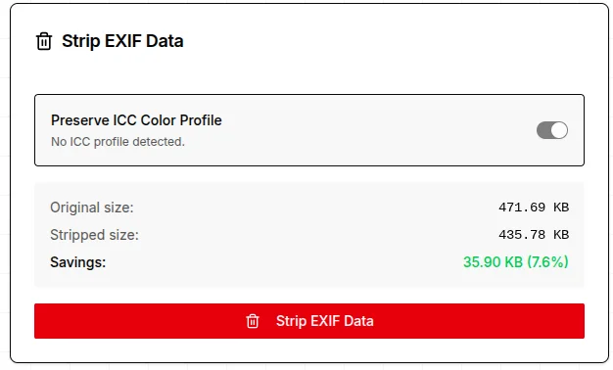This screenshot has width=613, height=370.
Task: Click the Stripped size label
Action: click(x=94, y=235)
